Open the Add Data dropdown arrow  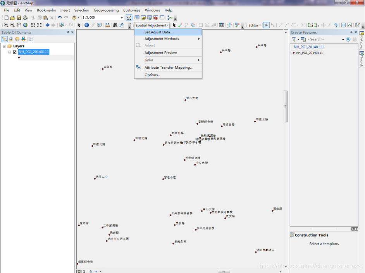pyautogui.click(x=78, y=17)
